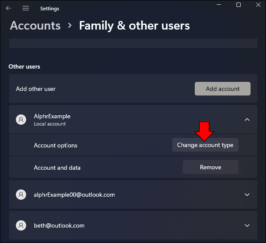Click Add account button

click(223, 89)
